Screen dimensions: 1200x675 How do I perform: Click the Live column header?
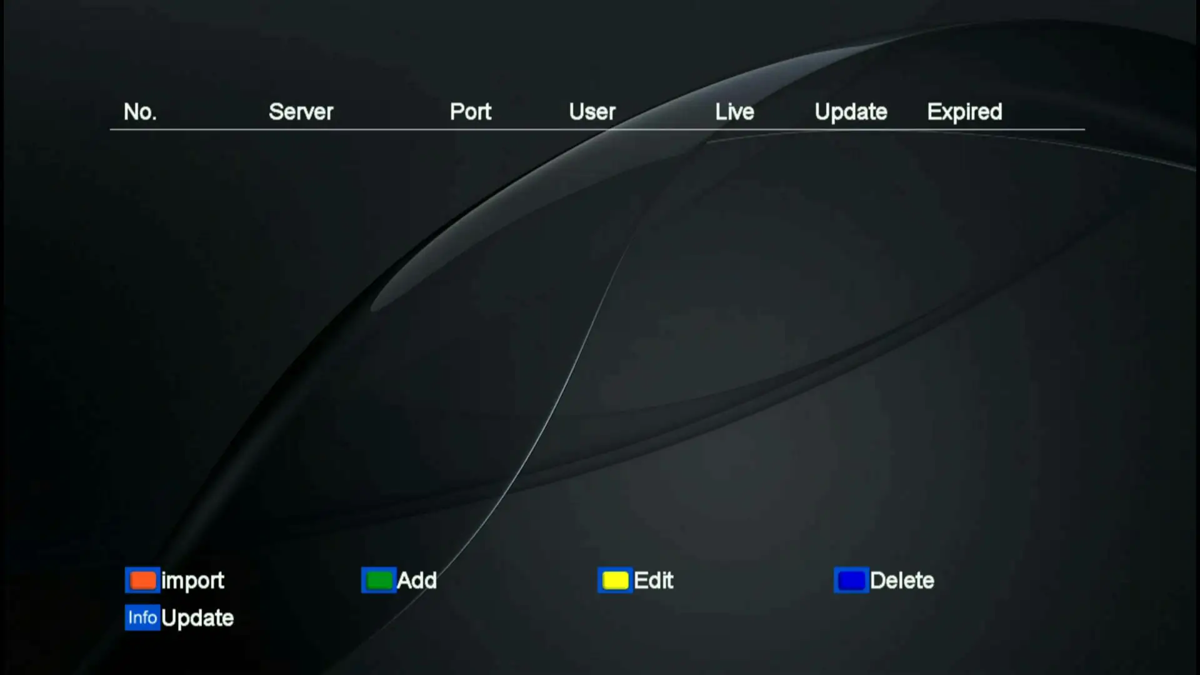[x=735, y=112]
